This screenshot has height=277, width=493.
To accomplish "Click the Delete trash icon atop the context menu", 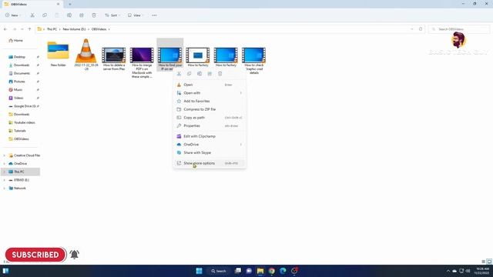I will (220, 74).
